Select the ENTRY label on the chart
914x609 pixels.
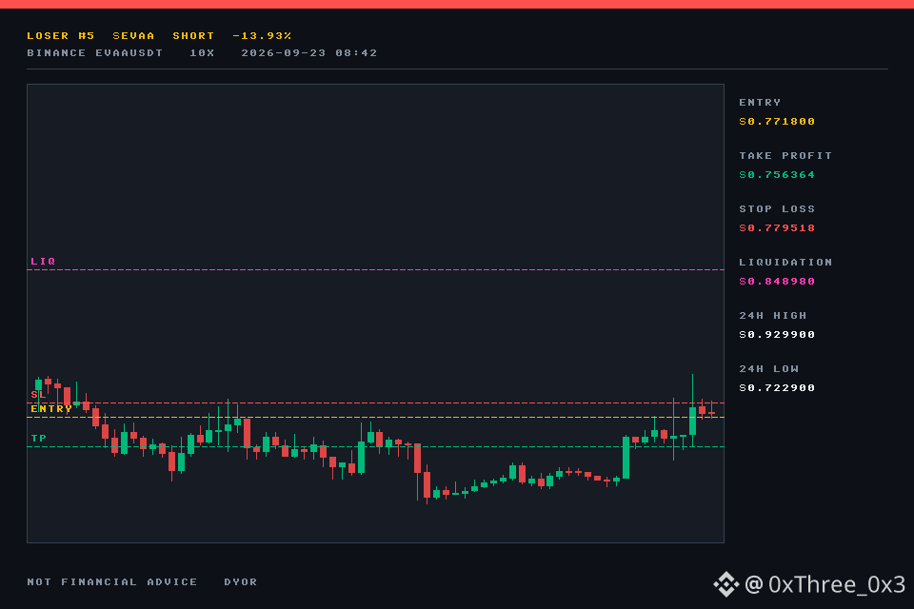pos(51,408)
